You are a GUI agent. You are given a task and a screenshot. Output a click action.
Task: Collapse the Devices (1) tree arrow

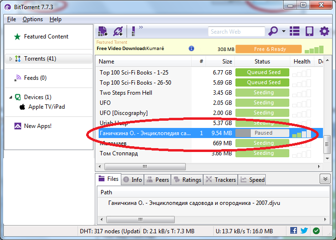11,98
